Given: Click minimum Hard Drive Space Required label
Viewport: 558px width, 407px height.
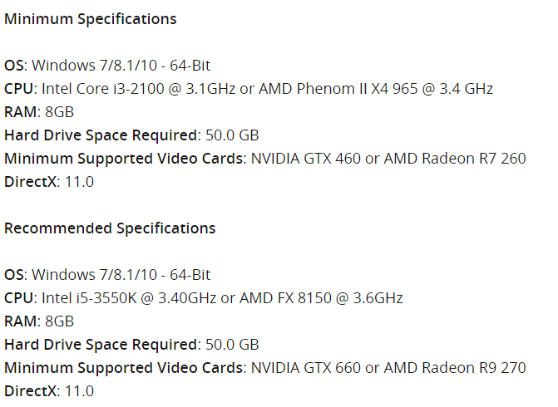Looking at the screenshot, I should [x=101, y=135].
